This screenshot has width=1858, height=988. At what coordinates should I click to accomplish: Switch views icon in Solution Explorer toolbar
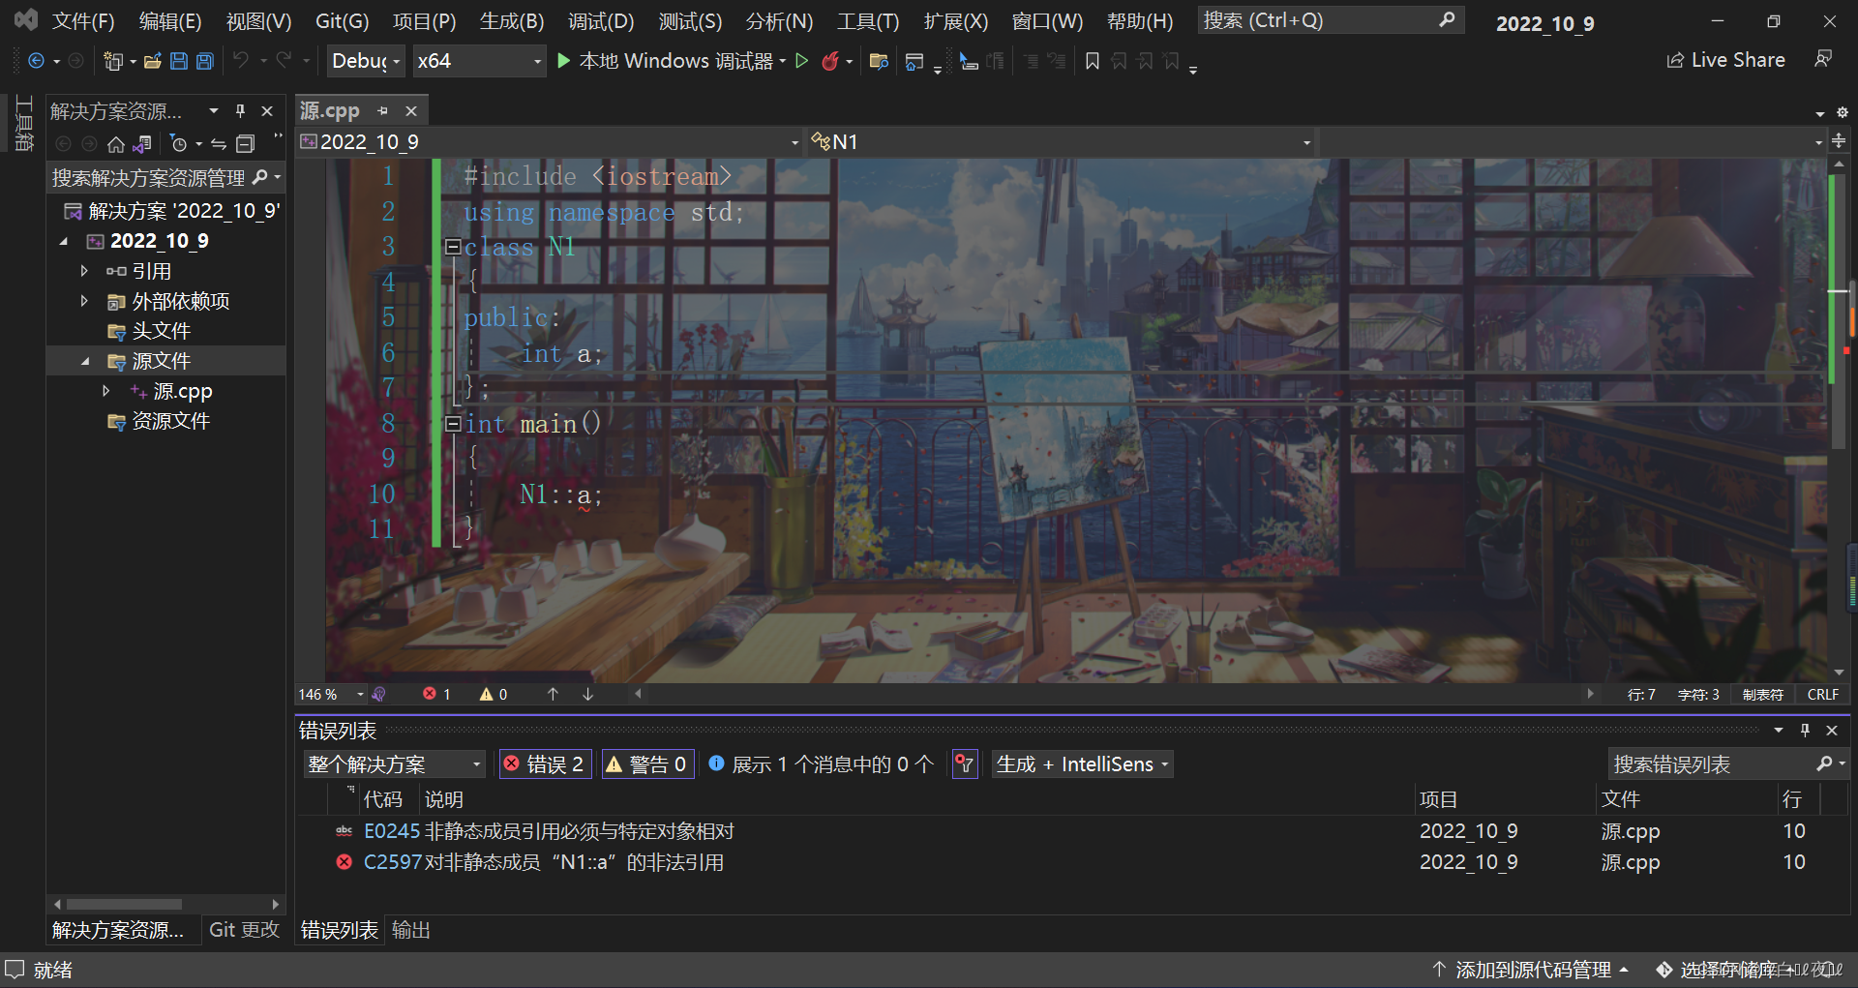[x=142, y=144]
